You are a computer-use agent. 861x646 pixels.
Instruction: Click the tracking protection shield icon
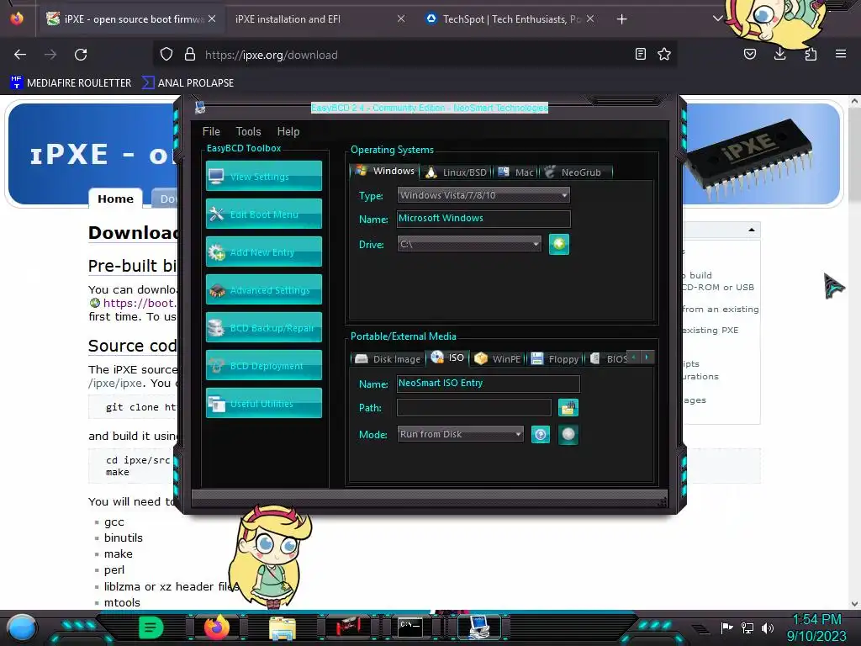pyautogui.click(x=166, y=55)
